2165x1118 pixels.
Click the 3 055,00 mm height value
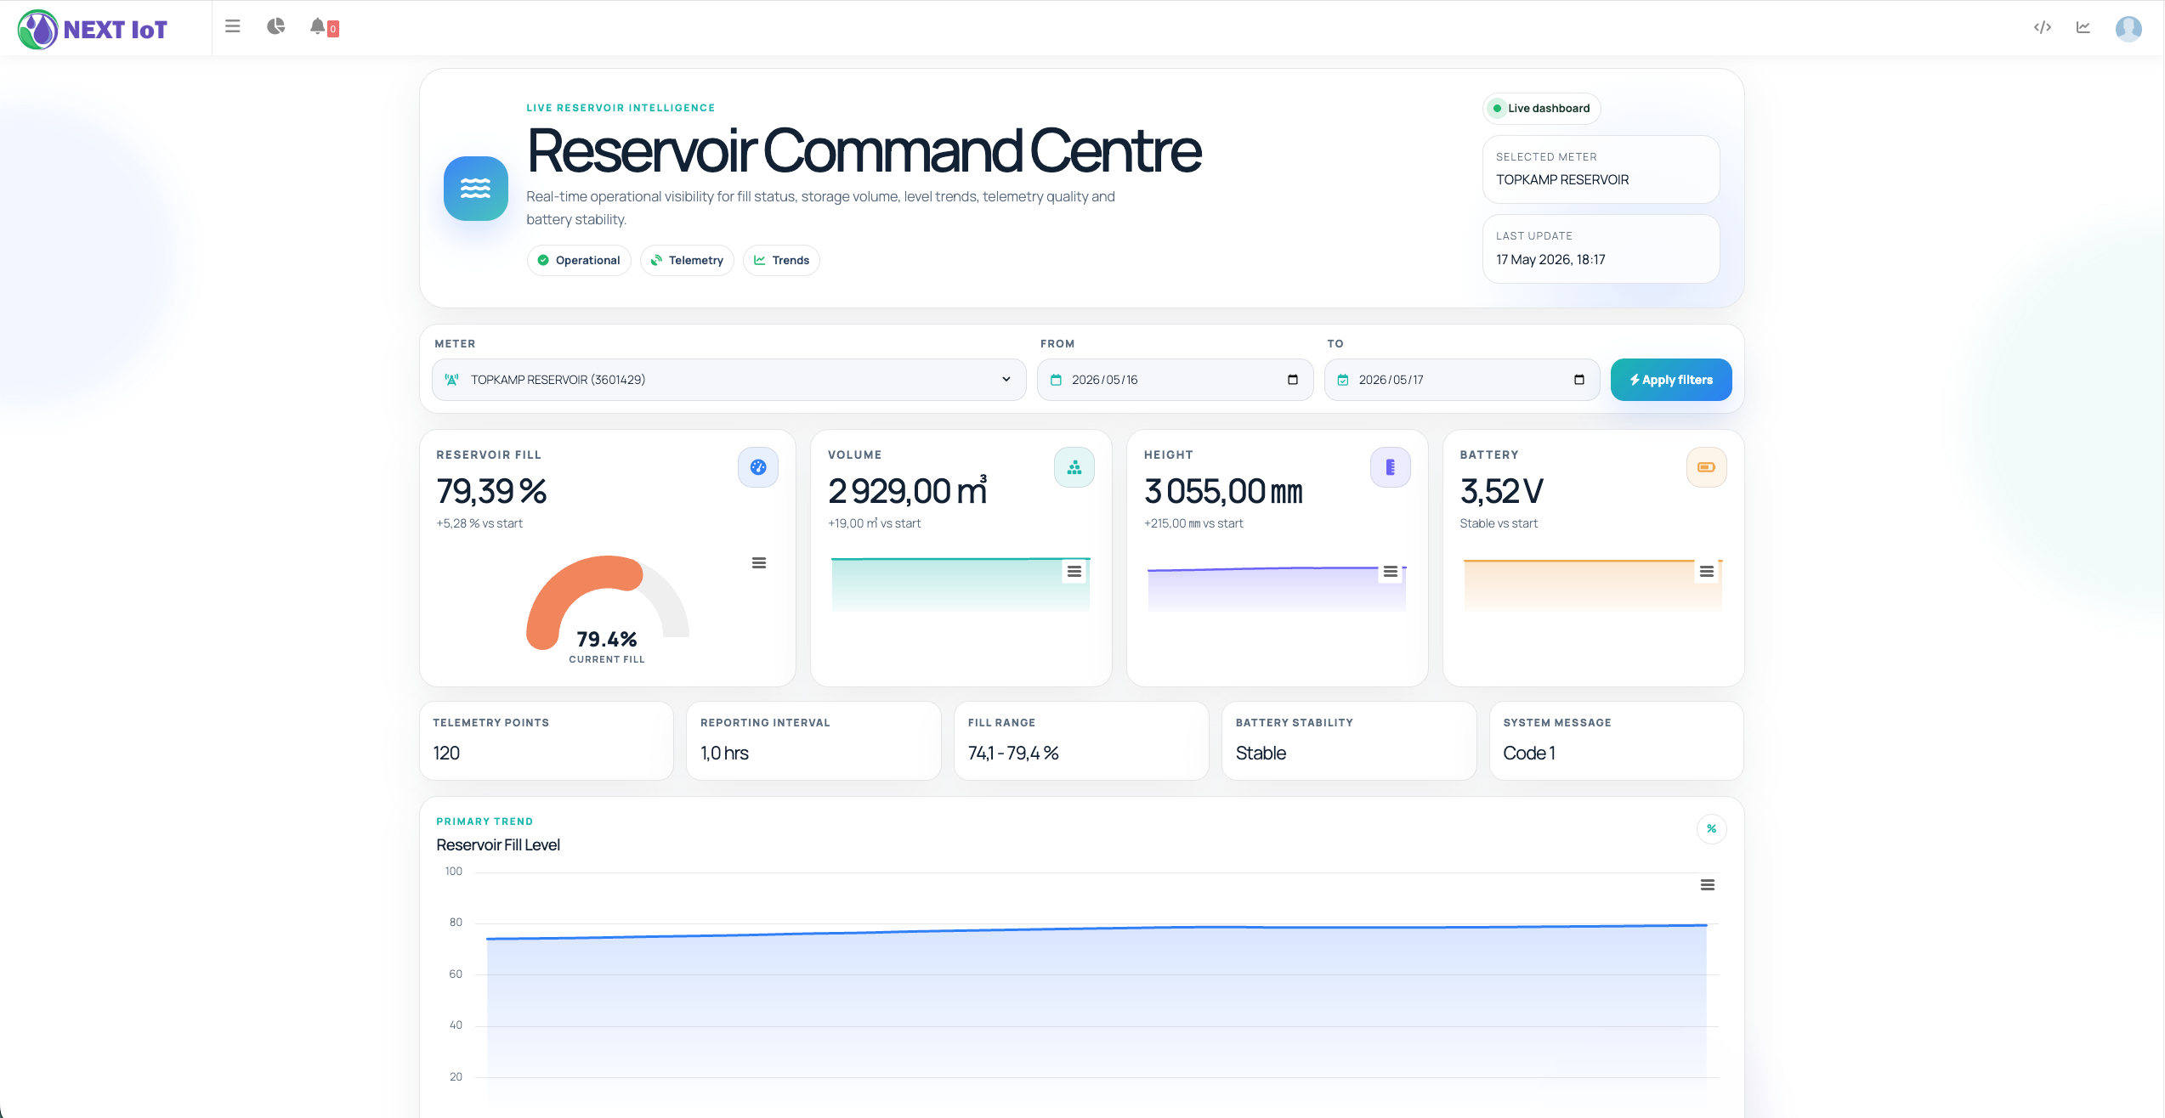pos(1222,491)
